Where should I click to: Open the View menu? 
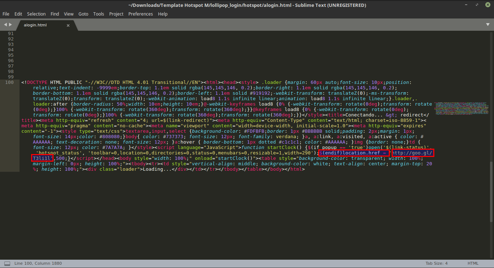(x=69, y=14)
